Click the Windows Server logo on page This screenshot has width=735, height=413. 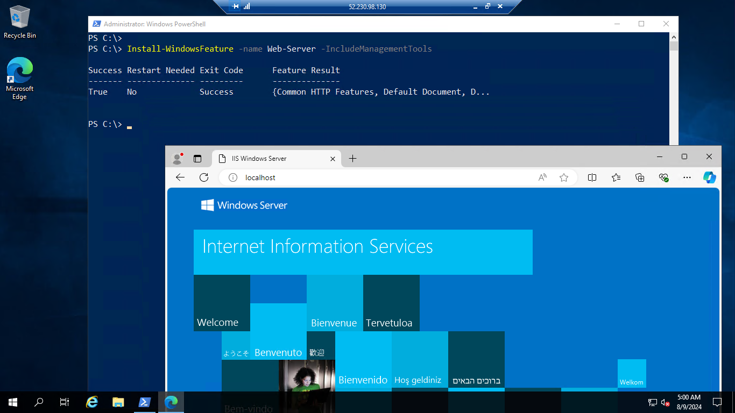244,205
